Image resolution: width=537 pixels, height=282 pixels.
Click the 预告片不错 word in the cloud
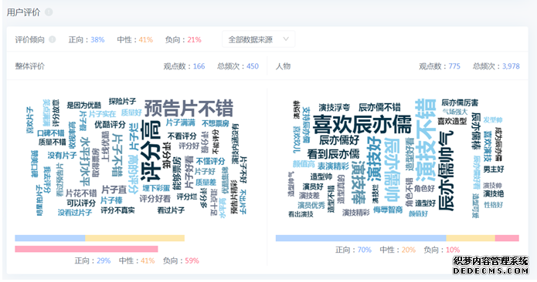pos(189,108)
